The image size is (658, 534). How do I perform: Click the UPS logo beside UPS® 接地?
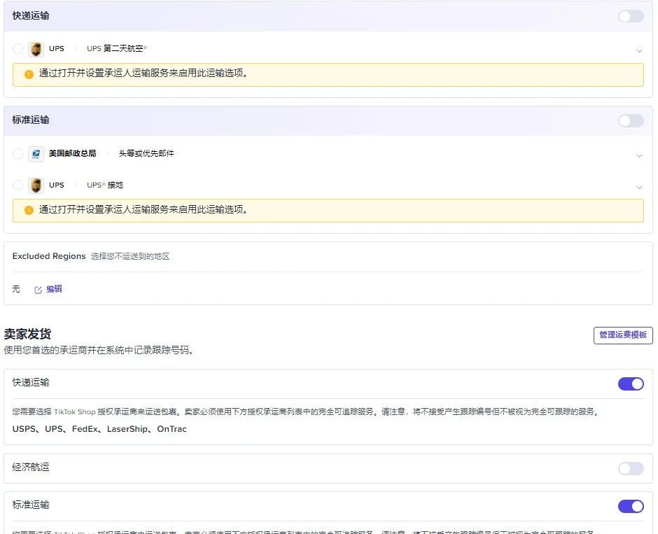[x=36, y=185]
